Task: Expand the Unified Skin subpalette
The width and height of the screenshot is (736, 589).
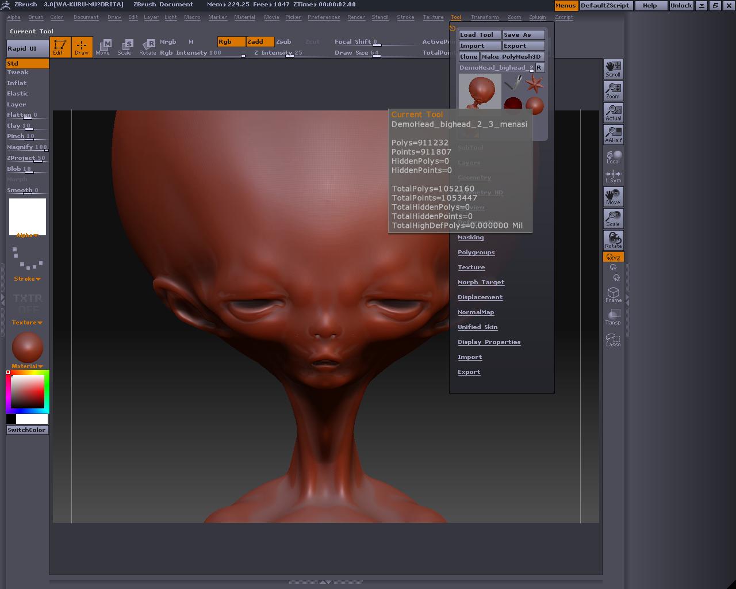Action: tap(477, 327)
